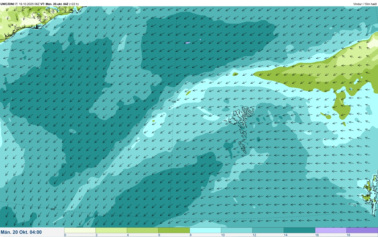378x237 pixels.
Task: Select the 4–6 green legend swatch
Action: [143, 230]
